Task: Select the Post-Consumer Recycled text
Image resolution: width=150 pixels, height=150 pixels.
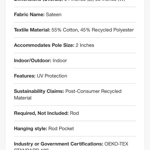Action: pyautogui.click(x=93, y=91)
